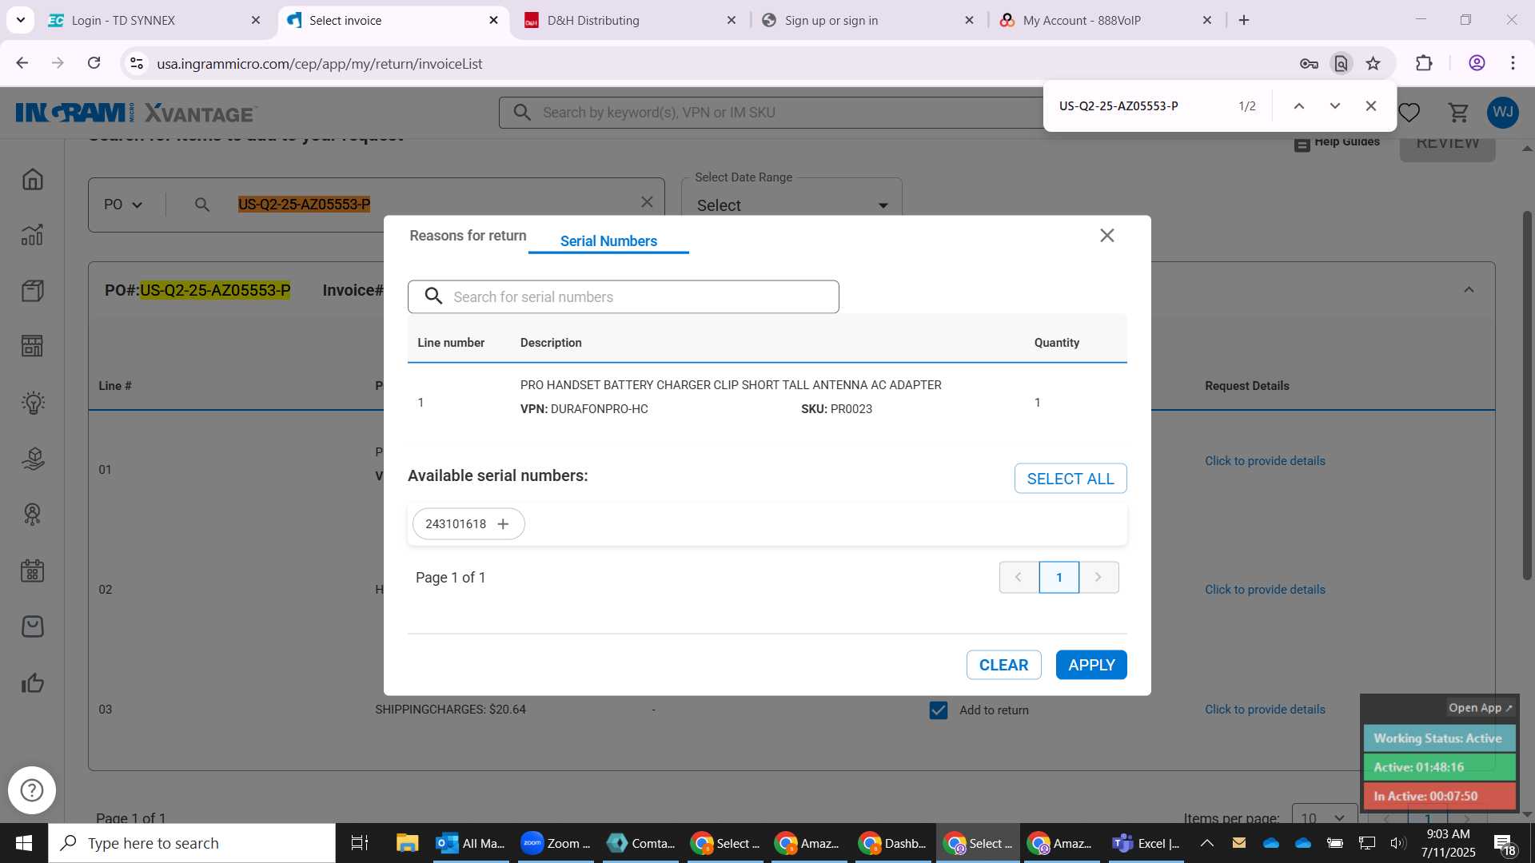Screen dimensions: 1535x863
Task: Reload the current page
Action: [94, 63]
